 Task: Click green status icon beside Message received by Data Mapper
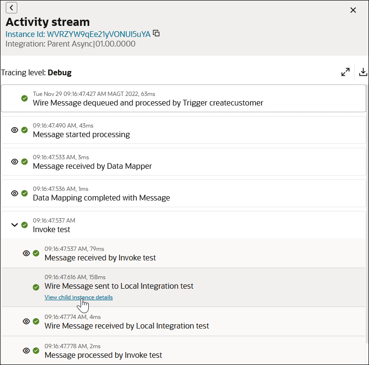[24, 162]
